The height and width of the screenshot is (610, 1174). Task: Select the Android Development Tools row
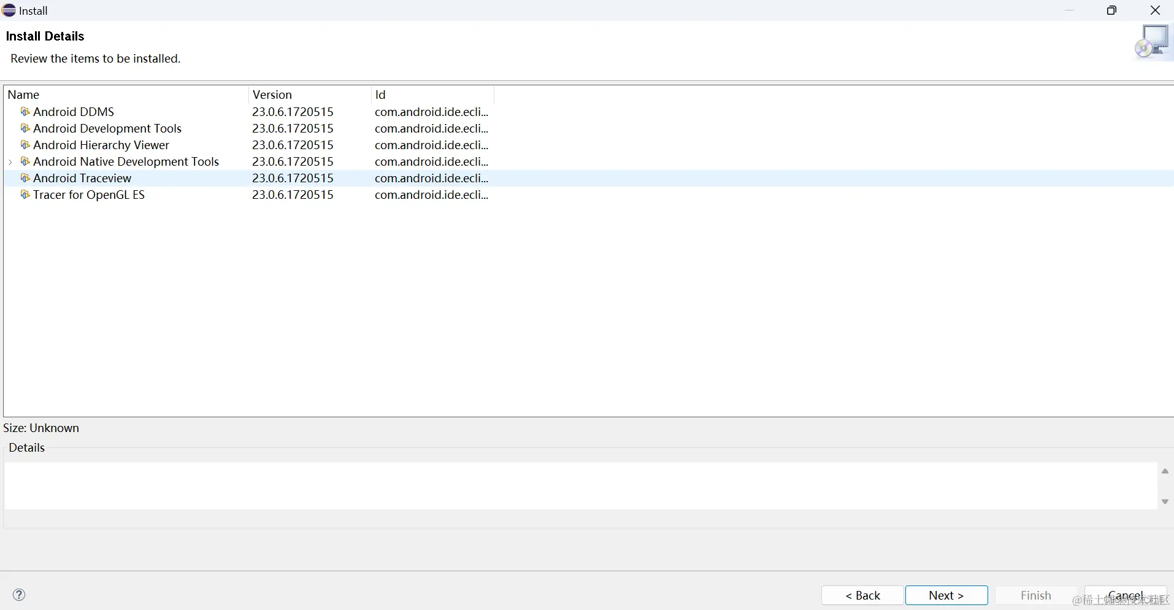(x=589, y=128)
